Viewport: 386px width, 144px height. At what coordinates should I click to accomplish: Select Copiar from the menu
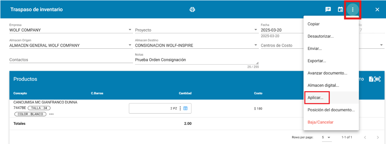click(331, 24)
